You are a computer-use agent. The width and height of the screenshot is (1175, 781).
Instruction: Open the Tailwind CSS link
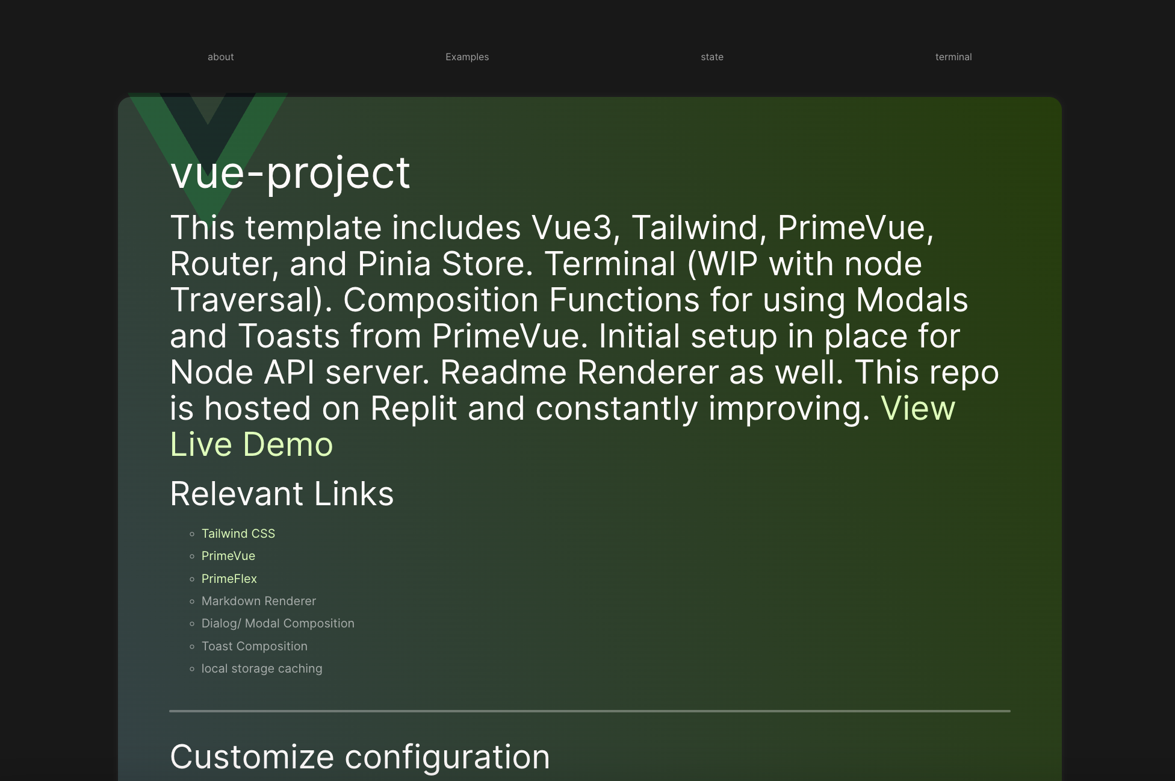click(238, 534)
